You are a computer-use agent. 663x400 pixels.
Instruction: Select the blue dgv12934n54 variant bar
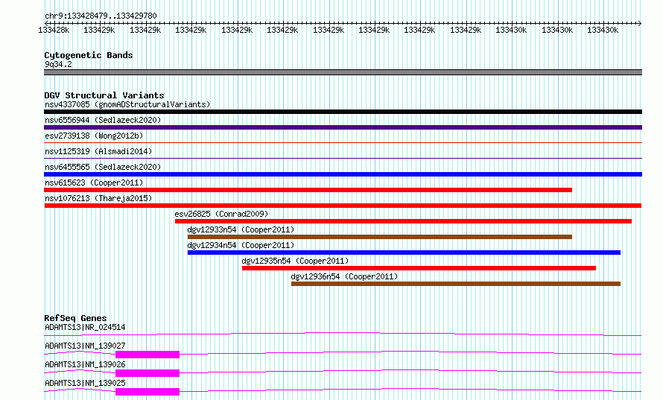[404, 253]
